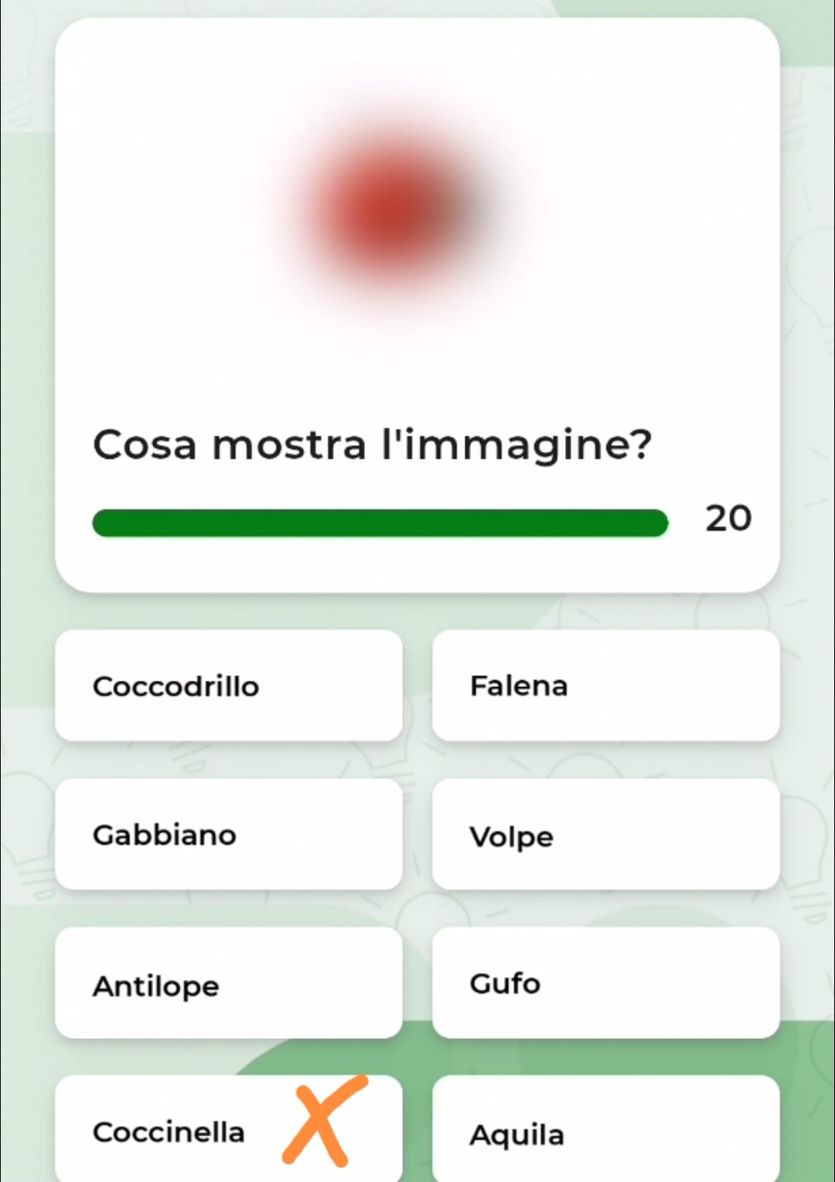Click the green countdown progress bar
This screenshot has width=835, height=1182.
[x=380, y=523]
